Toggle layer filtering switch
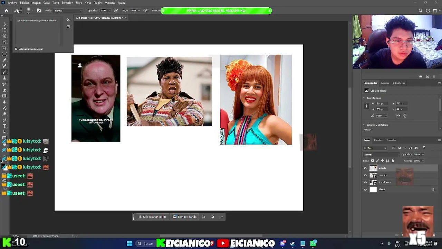 [x=424, y=148]
